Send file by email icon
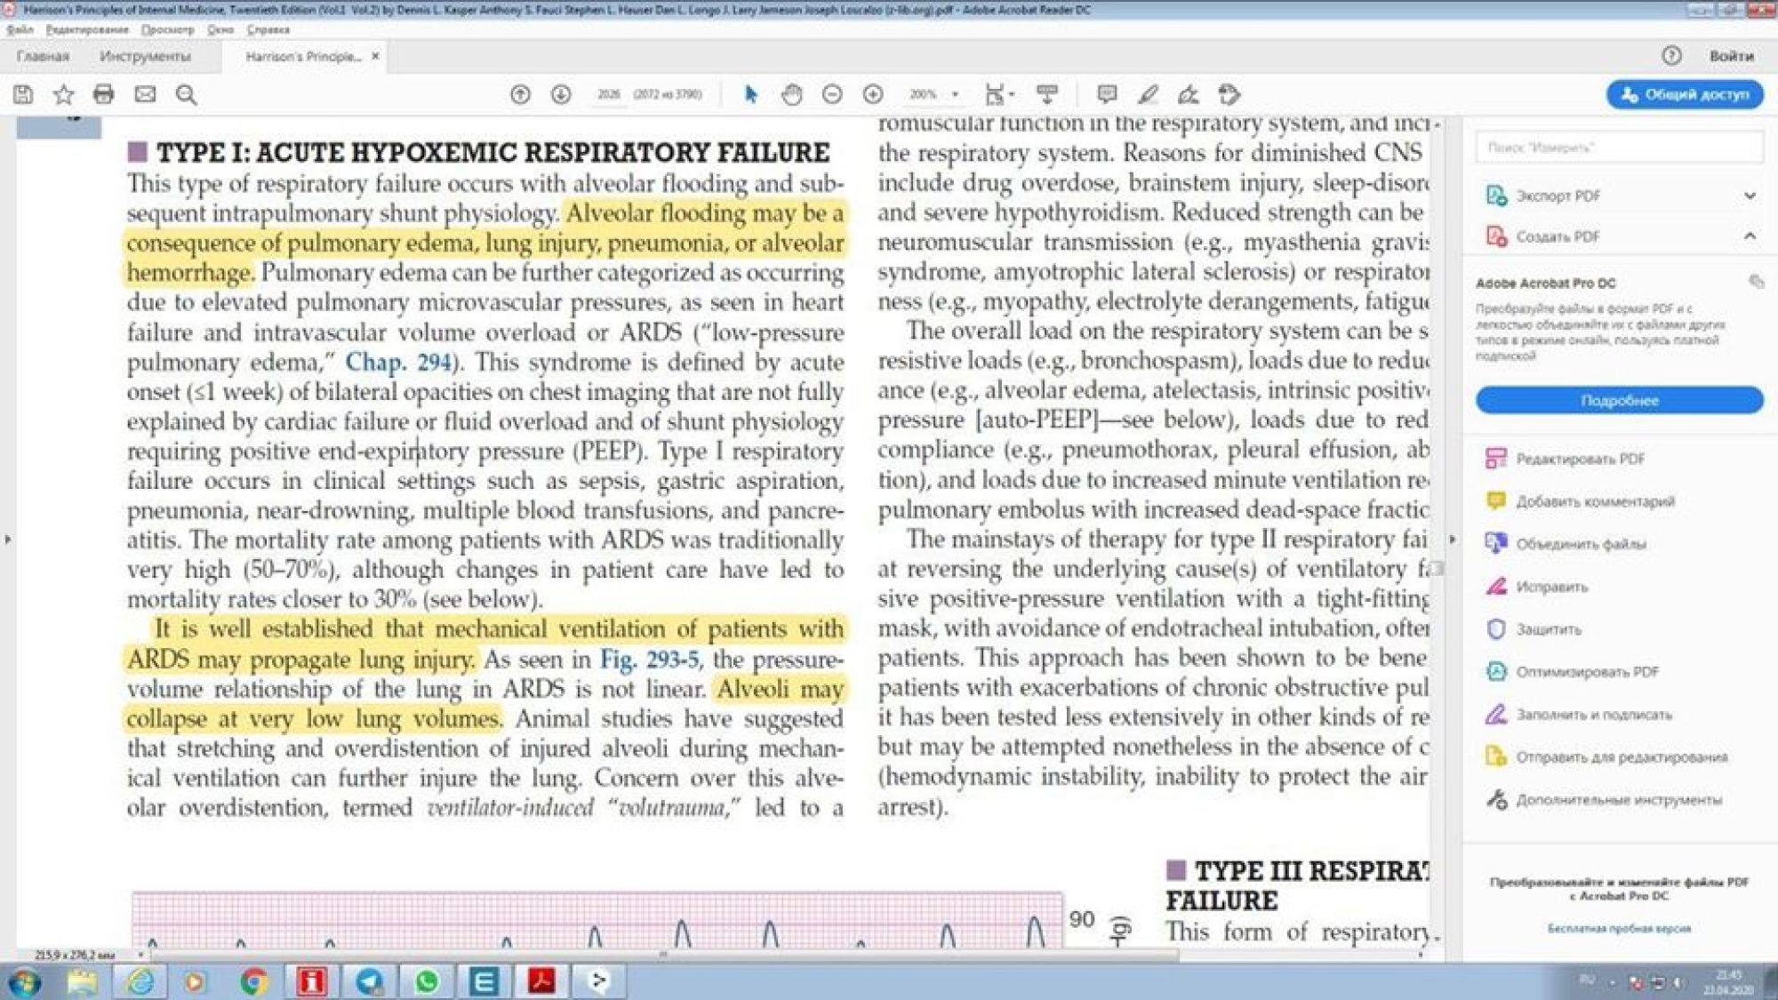 tap(145, 94)
